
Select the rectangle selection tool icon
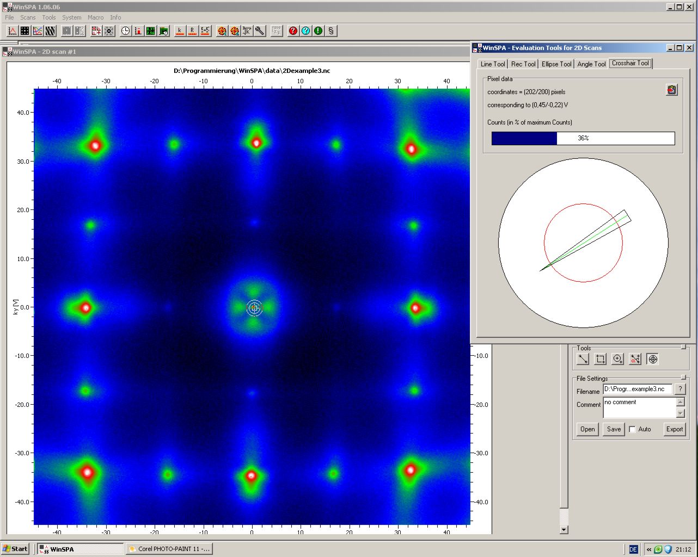click(x=601, y=359)
